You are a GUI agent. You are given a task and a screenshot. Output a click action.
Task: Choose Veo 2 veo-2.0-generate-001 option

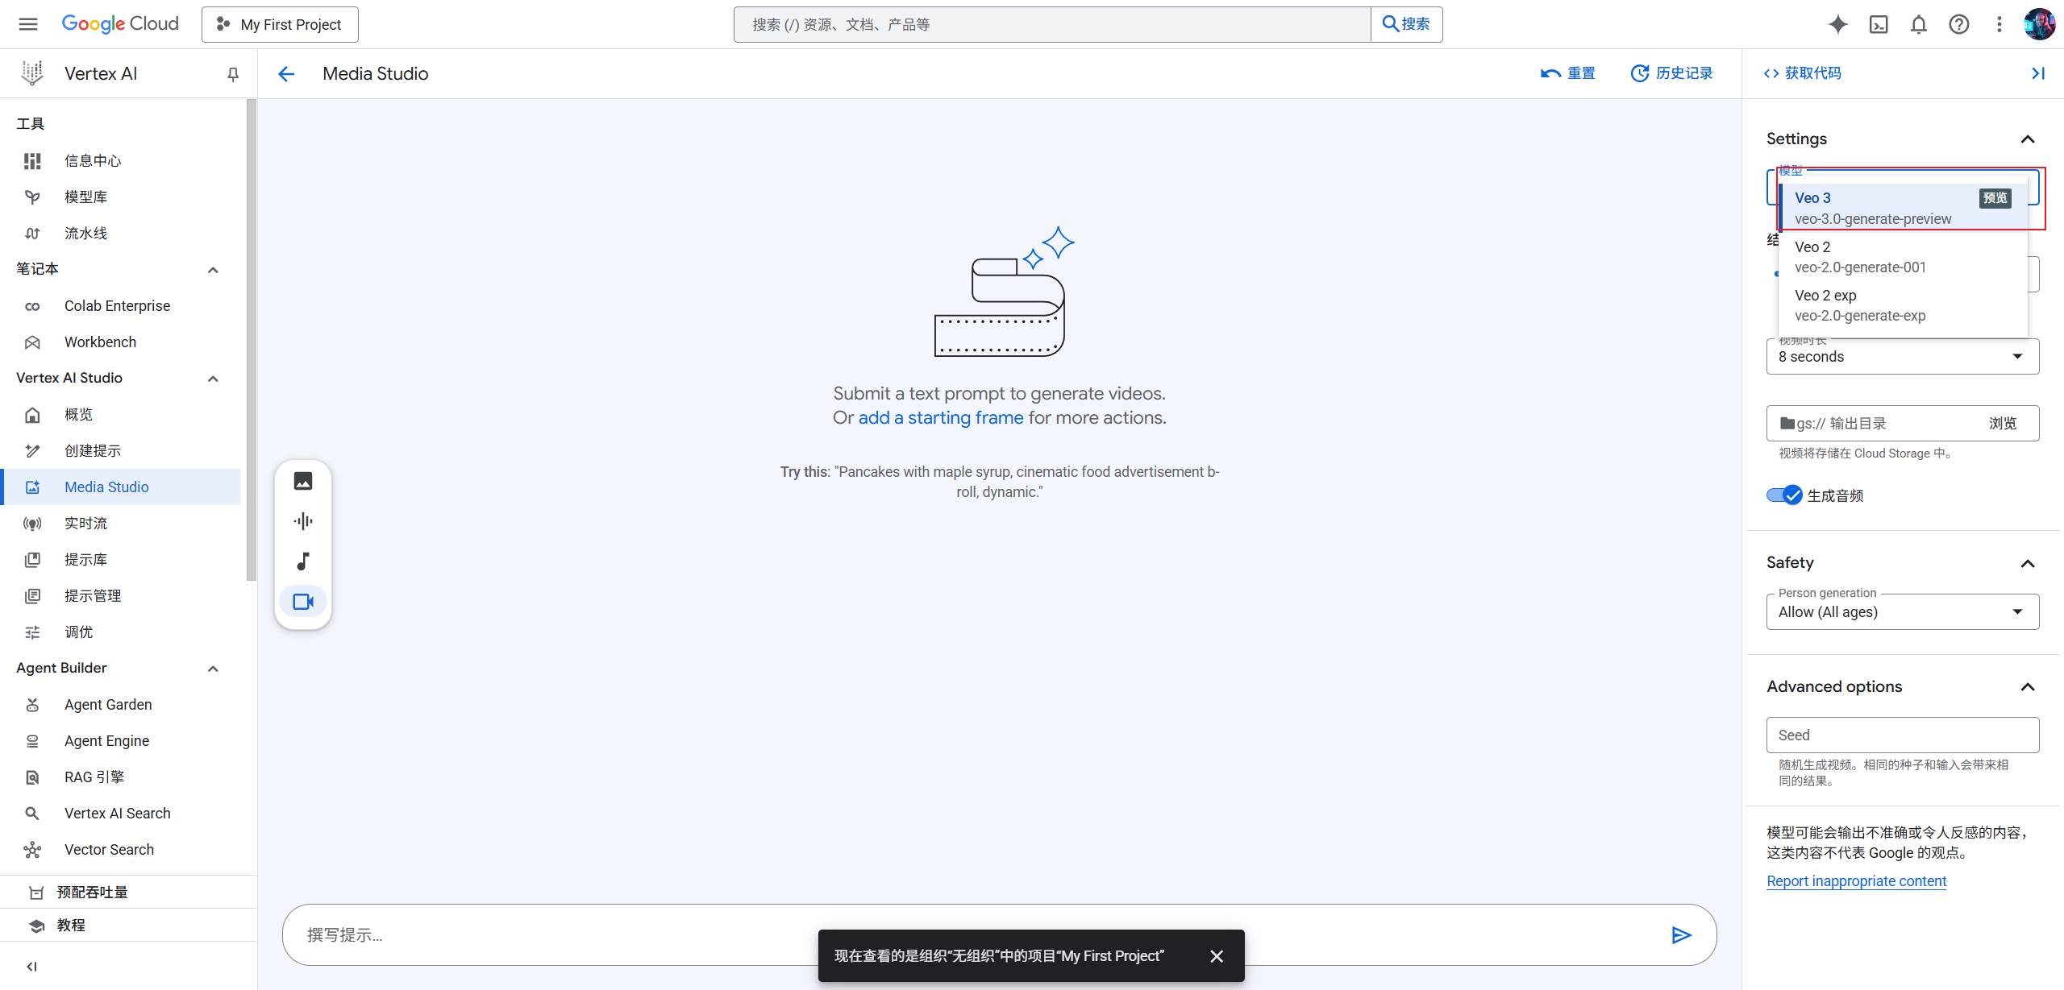1903,257
